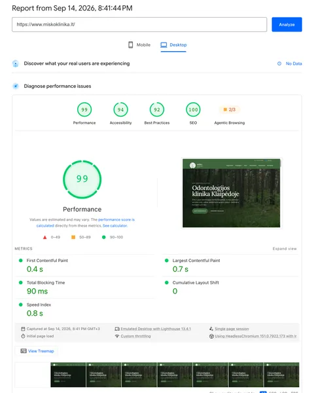Viewport: 314px width, 393px height.
Task: Click the green dot beside Largest Contentful Paint
Action: [x=167, y=261]
